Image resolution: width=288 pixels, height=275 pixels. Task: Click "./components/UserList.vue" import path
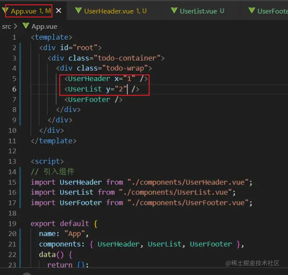click(175, 193)
